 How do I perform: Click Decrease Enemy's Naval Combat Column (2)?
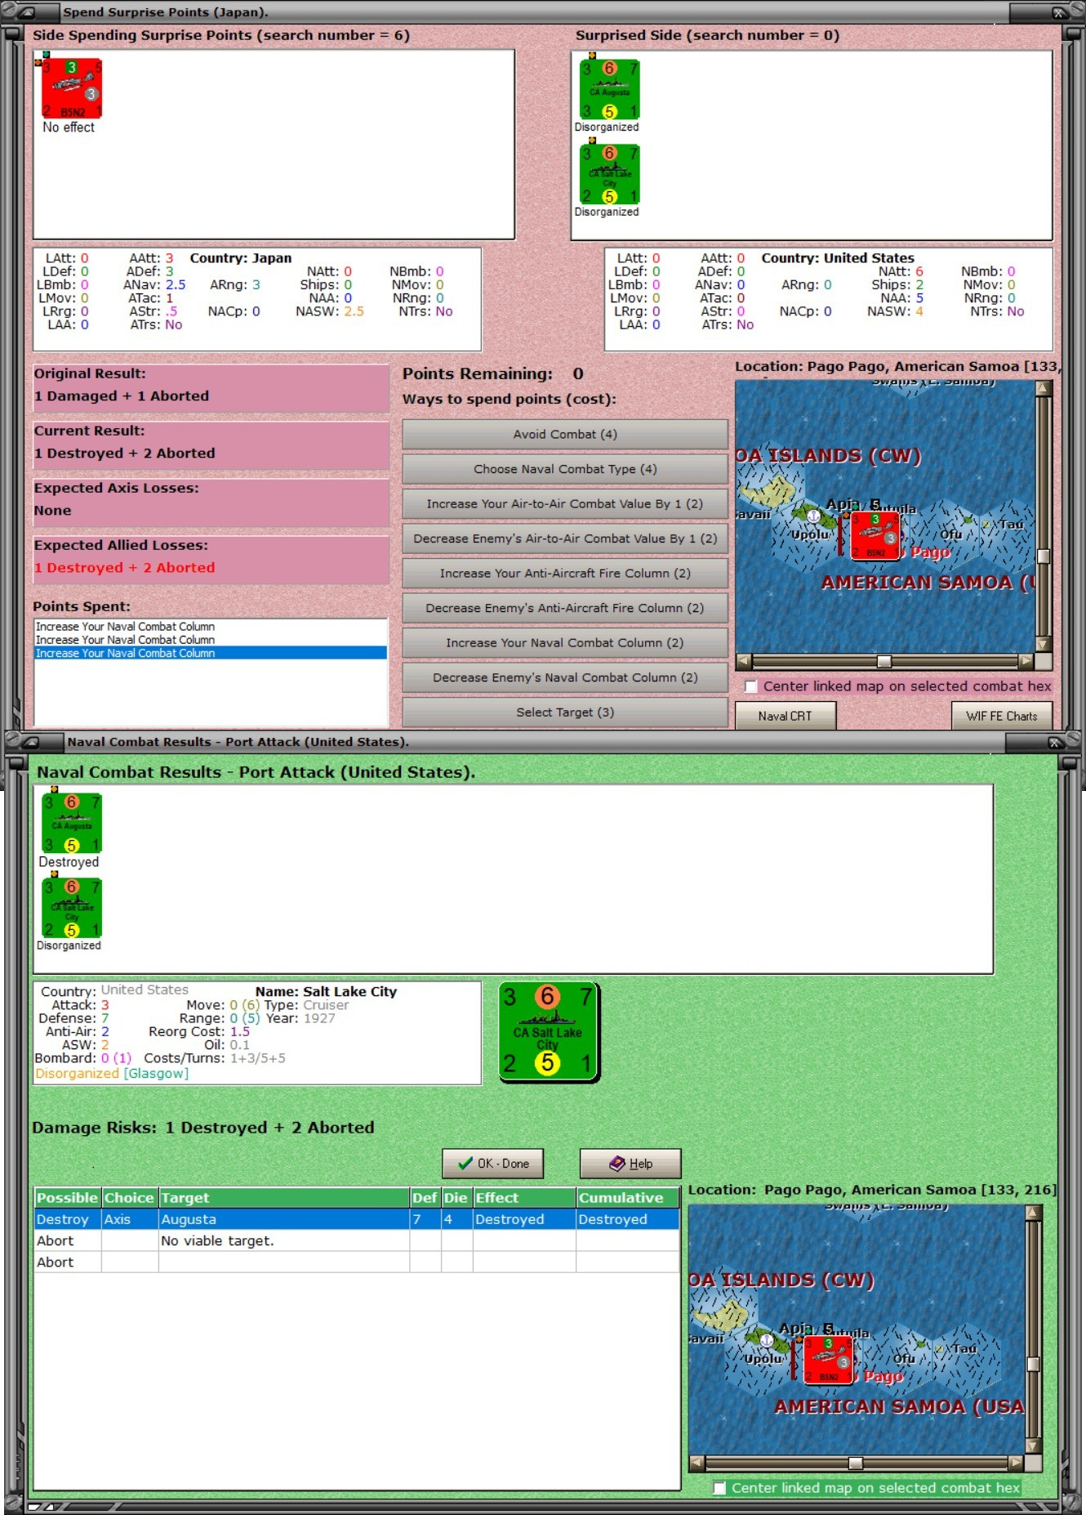(565, 677)
